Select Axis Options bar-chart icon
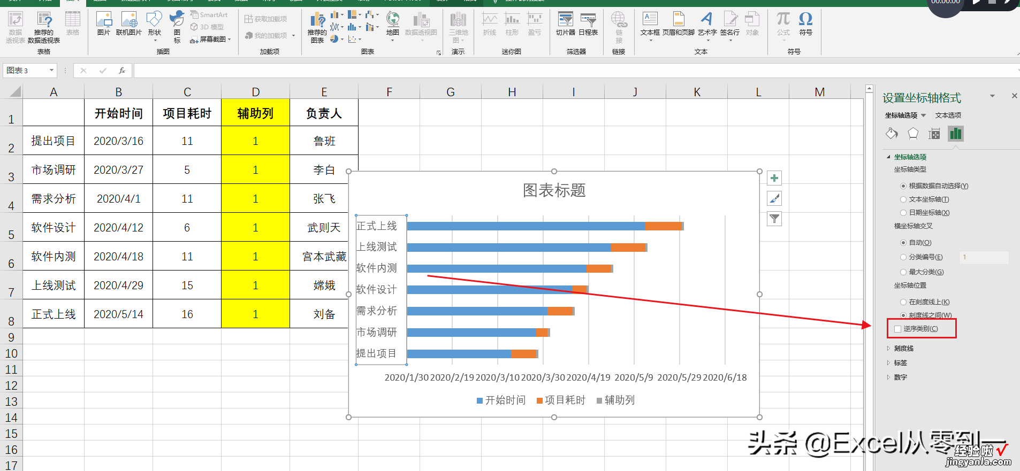Image resolution: width=1020 pixels, height=471 pixels. click(x=956, y=134)
